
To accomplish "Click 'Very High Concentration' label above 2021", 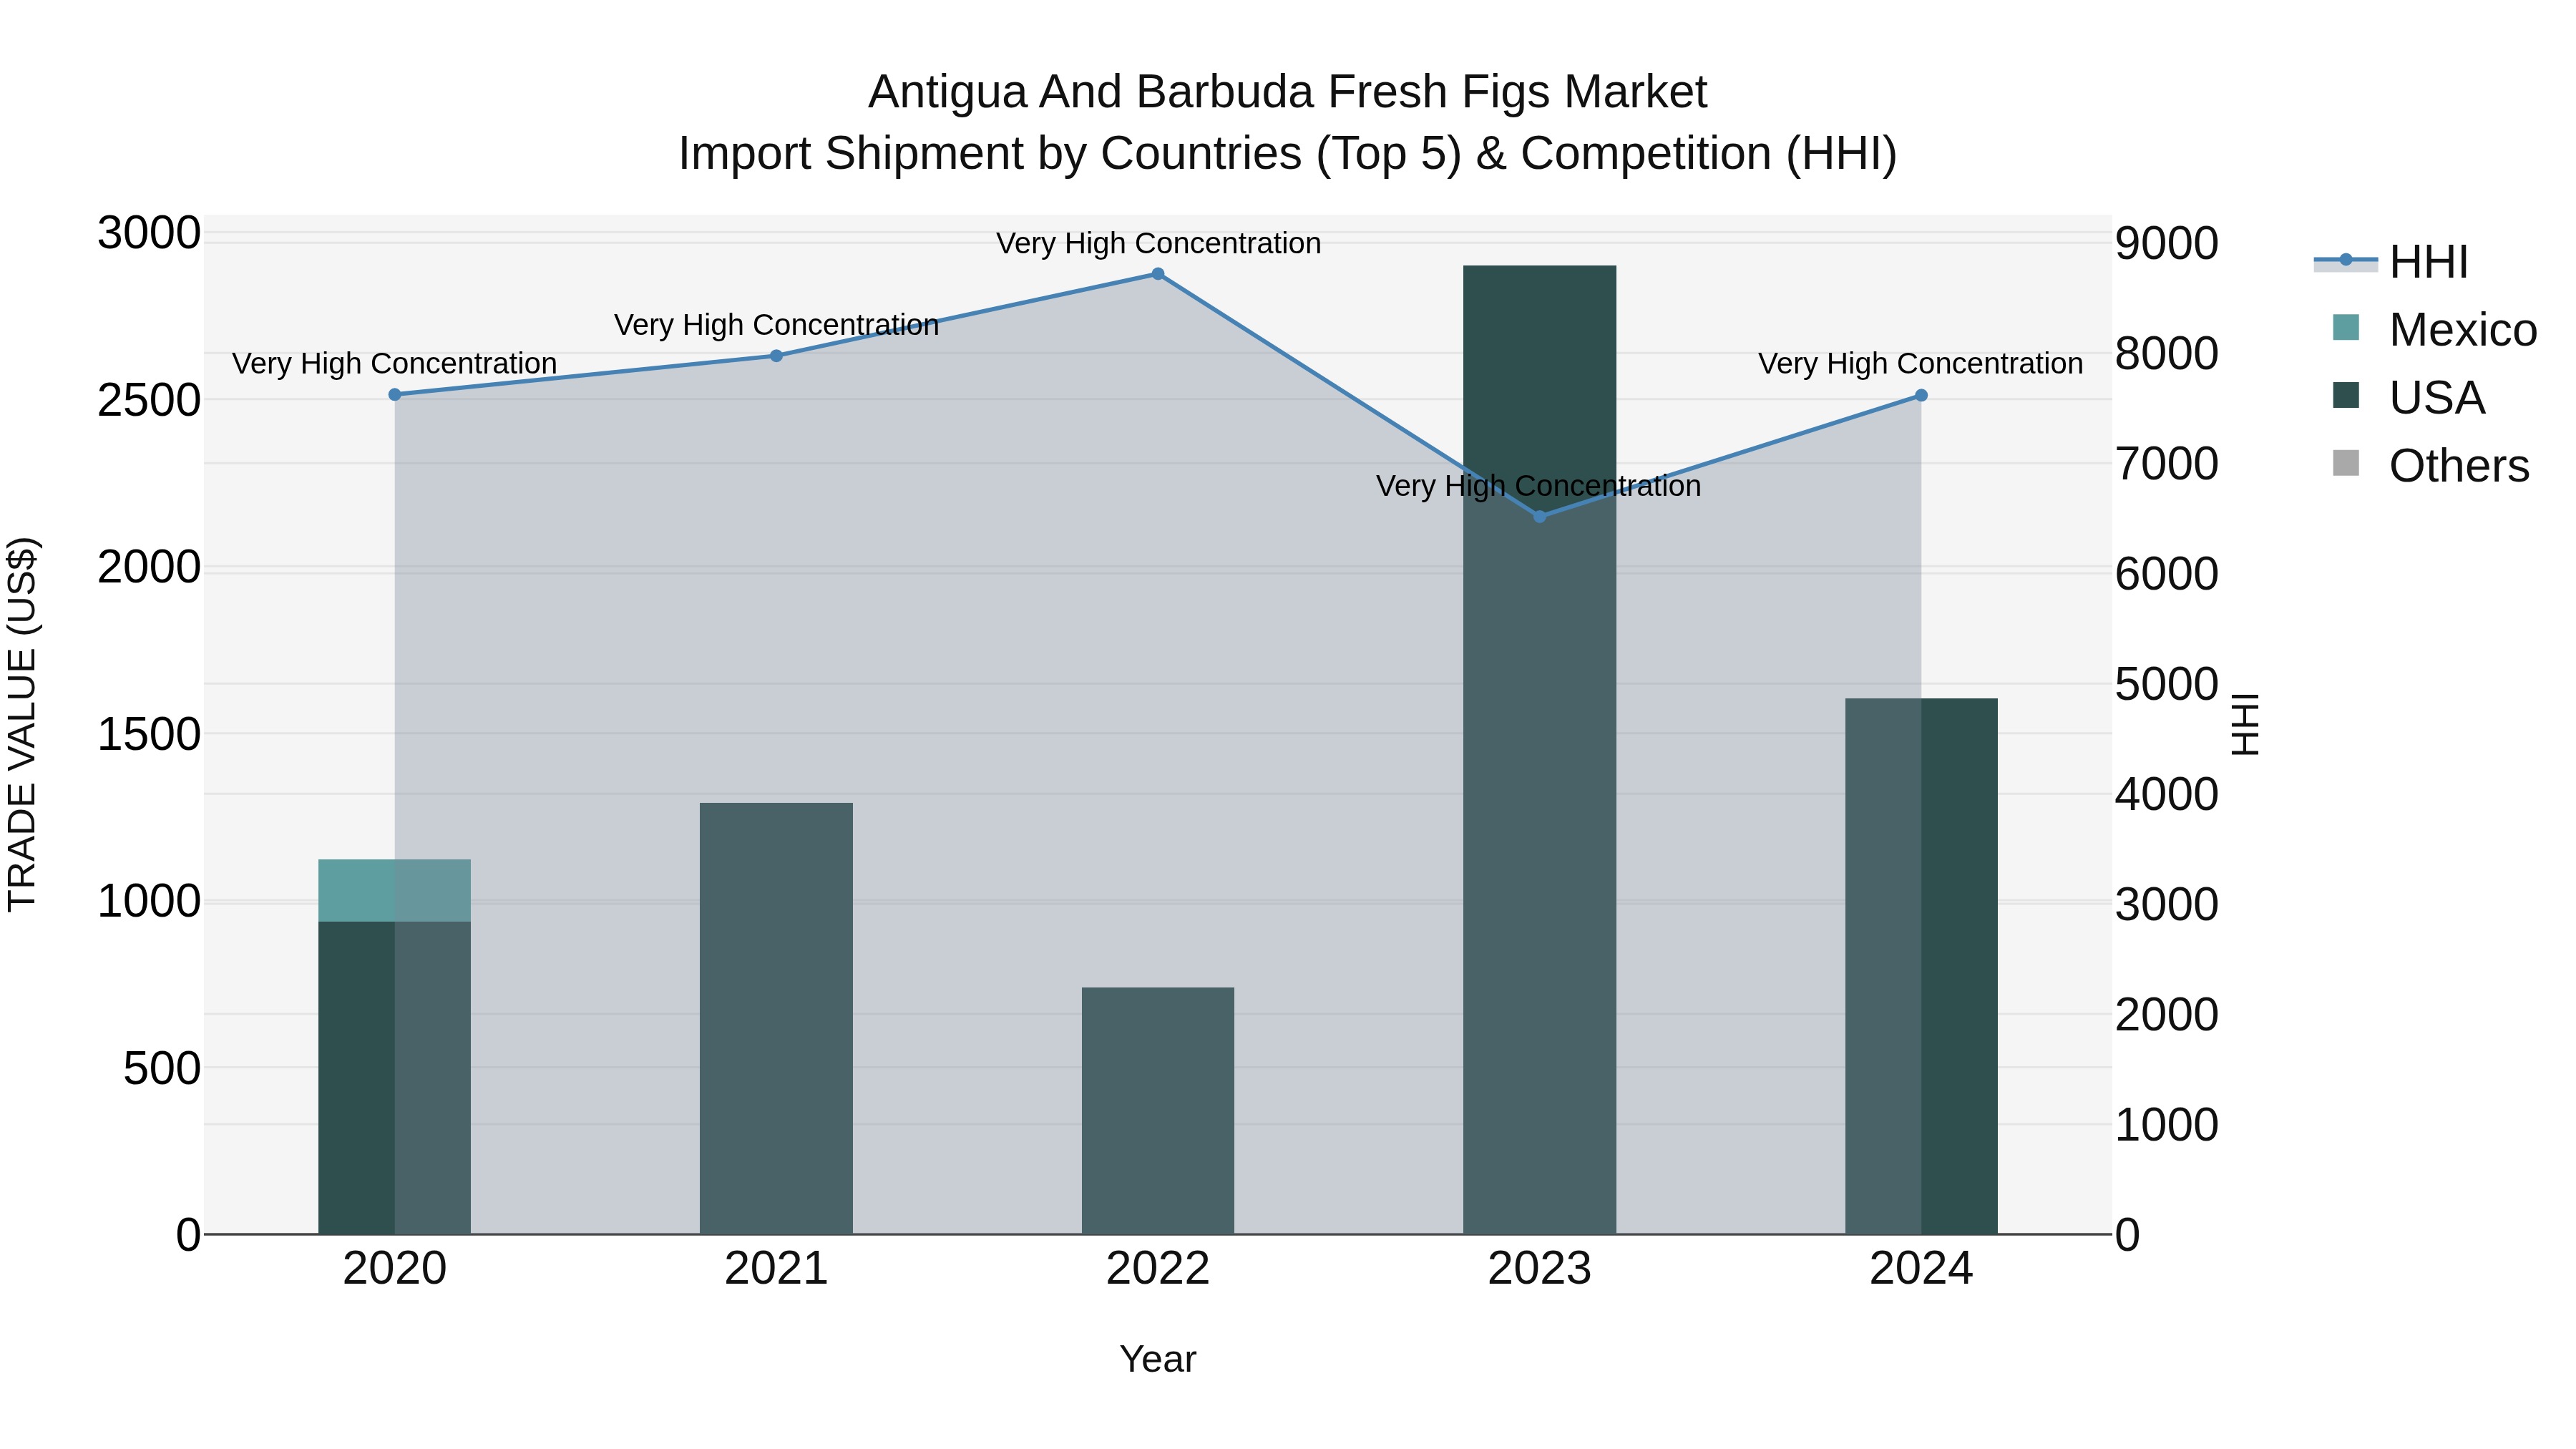I will click(x=776, y=325).
